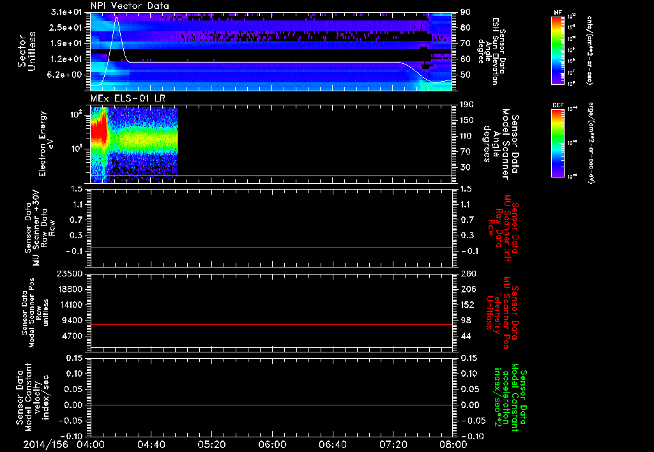Click the 10¹ electron energy tick

[x=76, y=149]
